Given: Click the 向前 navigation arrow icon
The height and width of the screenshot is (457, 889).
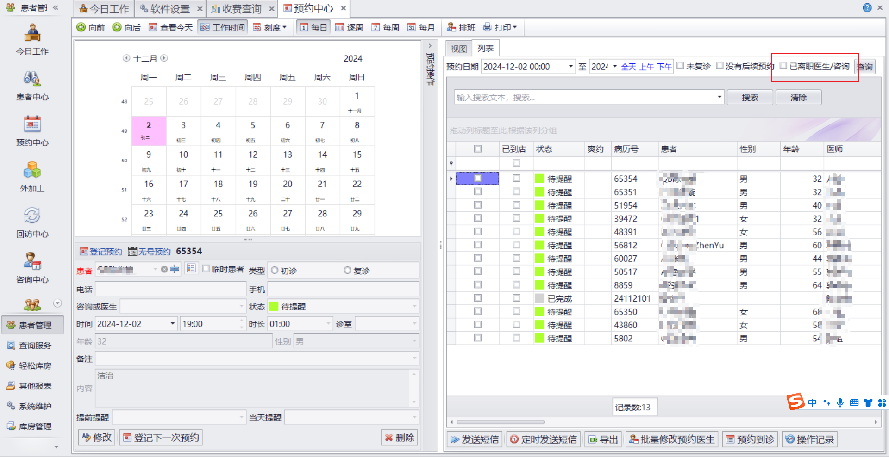Looking at the screenshot, I should pyautogui.click(x=81, y=27).
